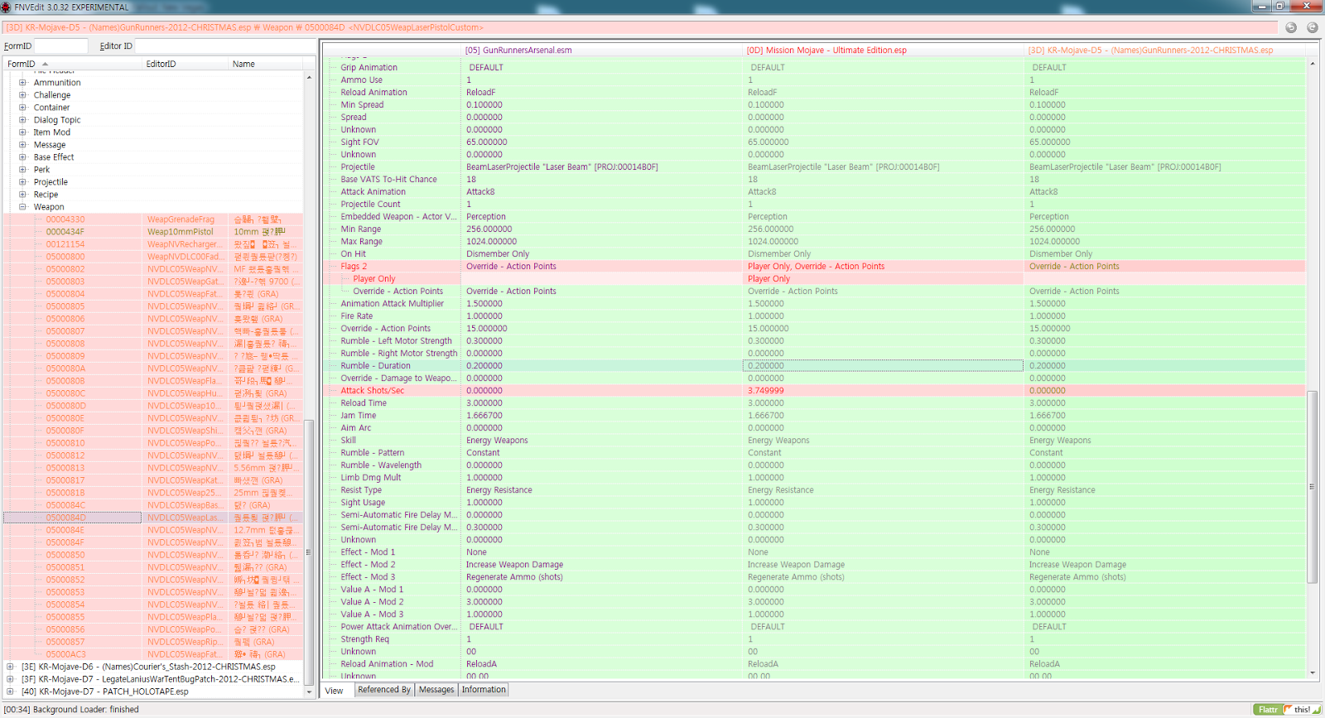The image size is (1325, 718).
Task: Click the record view scroll-down arrow
Action: tap(1312, 673)
